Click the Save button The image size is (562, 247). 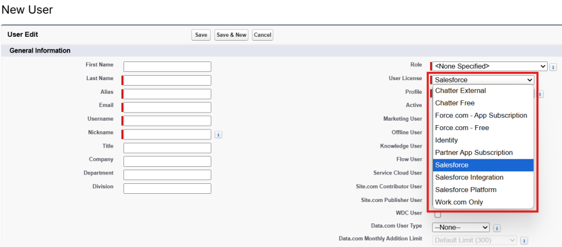[x=201, y=35]
